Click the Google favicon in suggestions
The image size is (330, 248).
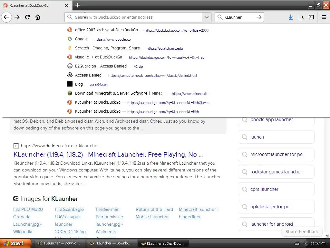coord(70,39)
